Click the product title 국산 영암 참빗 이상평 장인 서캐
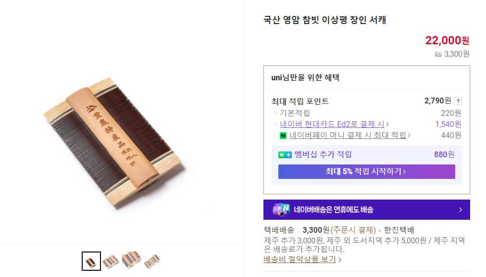486x277 pixels. point(324,20)
